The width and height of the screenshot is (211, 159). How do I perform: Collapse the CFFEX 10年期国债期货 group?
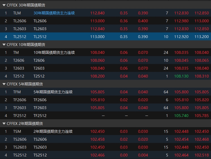tap(4, 45)
